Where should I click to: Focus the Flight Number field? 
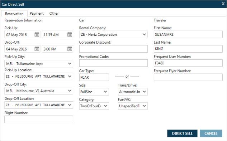[39, 119]
